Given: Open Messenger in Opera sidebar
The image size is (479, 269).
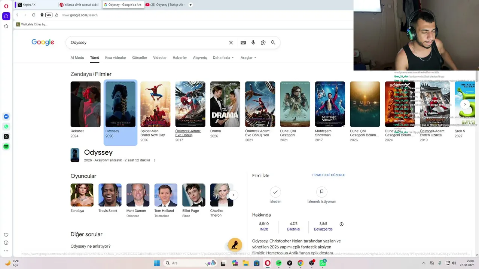Looking at the screenshot, I should point(6,117).
